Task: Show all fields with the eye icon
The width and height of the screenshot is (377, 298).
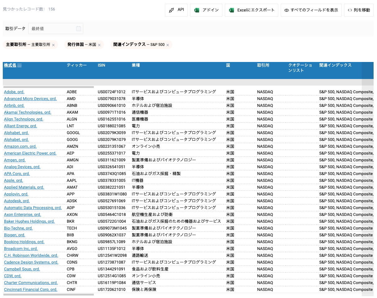Action: pos(311,10)
